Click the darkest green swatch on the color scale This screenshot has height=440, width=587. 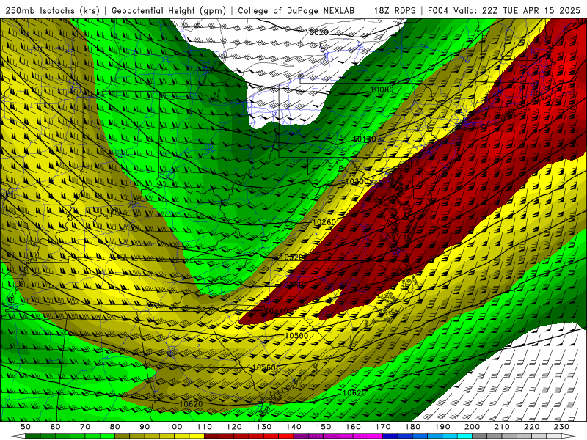pyautogui.click(x=33, y=436)
